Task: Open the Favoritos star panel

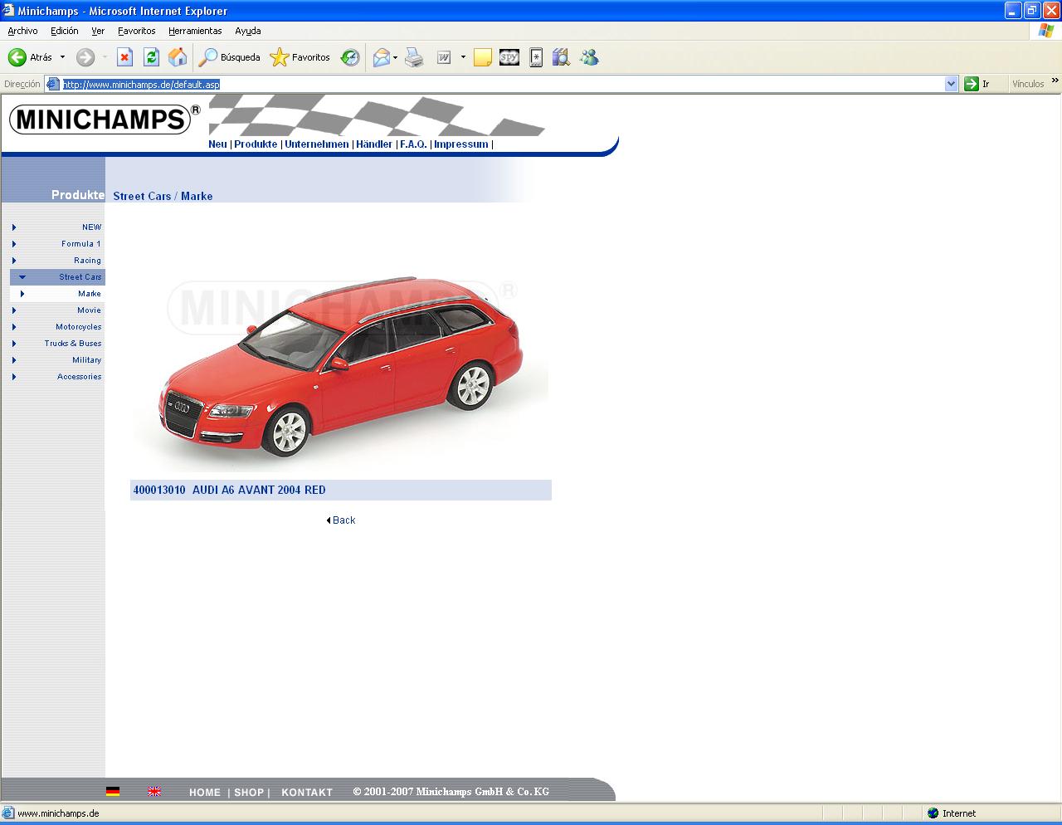Action: point(300,57)
